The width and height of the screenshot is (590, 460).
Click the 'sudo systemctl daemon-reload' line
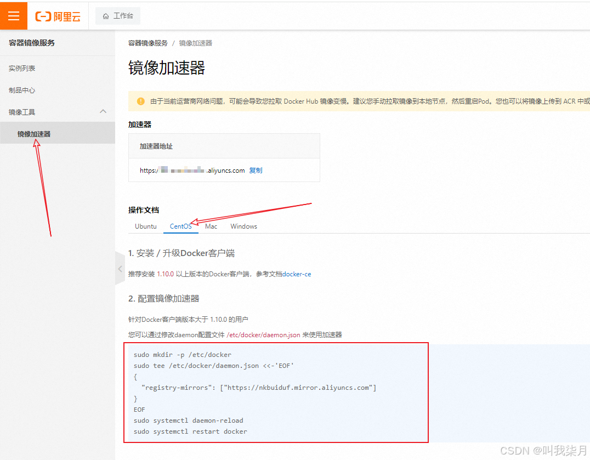coord(189,421)
